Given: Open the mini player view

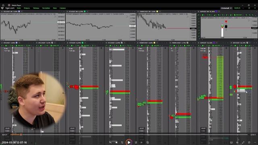Looking at the screenshot, I should 249,142.
